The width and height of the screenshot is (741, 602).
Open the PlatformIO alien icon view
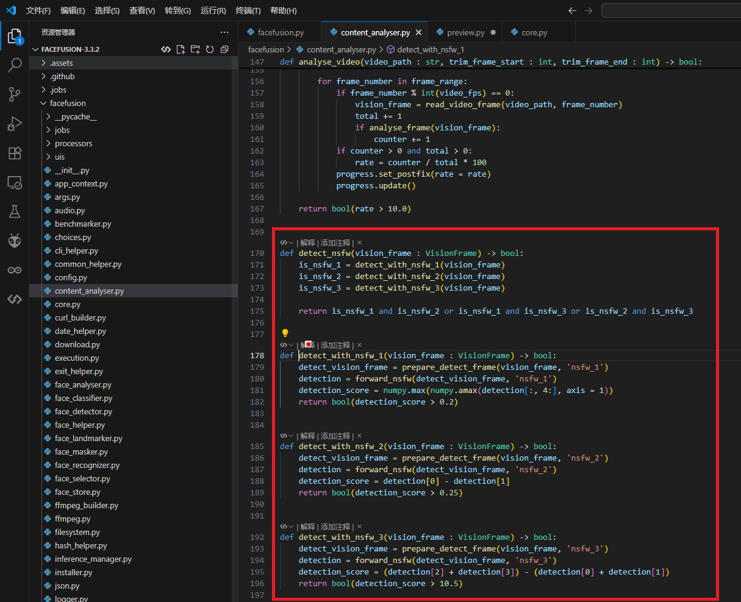[x=15, y=241]
